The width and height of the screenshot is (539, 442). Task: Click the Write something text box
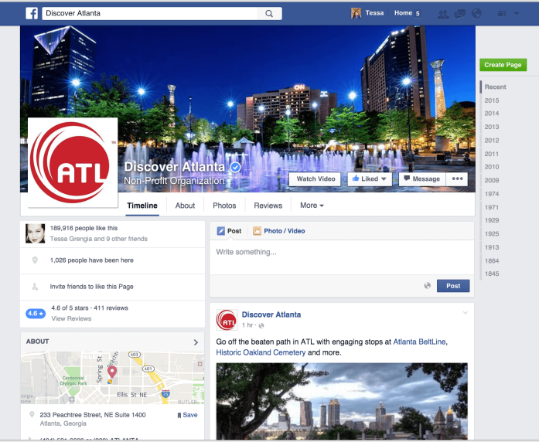[342, 257]
